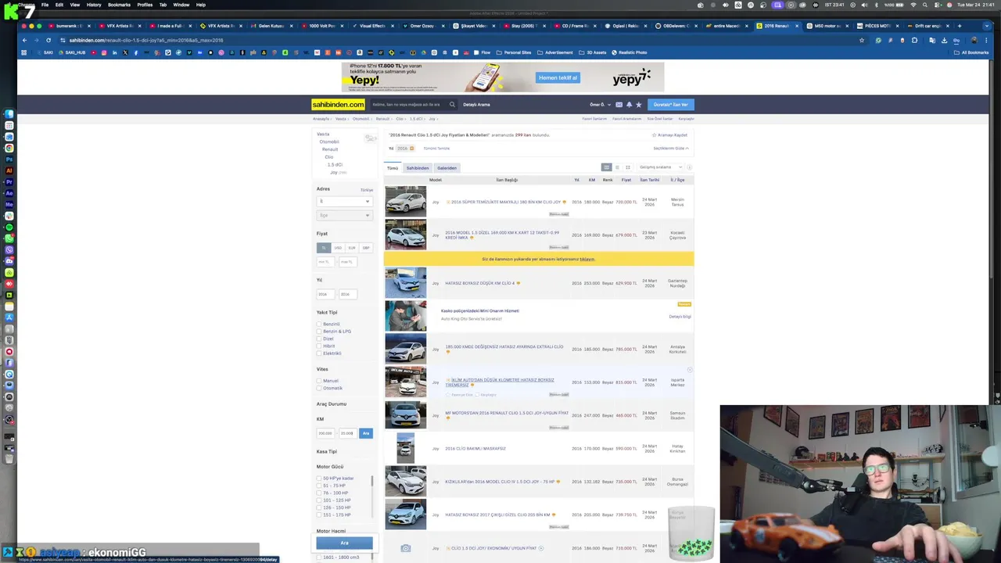
Task: Bookmark this page with the star icon
Action: [x=862, y=40]
